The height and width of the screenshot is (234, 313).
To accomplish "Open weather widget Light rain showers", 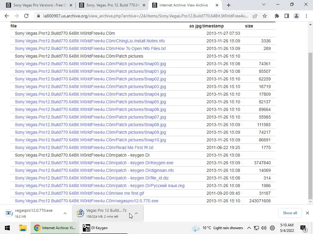I will tap(217, 228).
